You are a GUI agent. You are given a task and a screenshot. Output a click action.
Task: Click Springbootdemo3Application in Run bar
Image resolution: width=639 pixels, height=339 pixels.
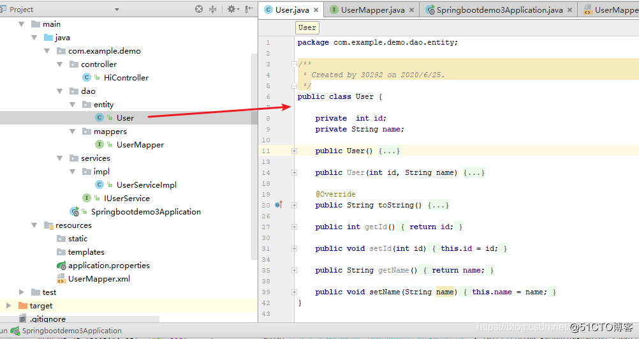coord(71,331)
